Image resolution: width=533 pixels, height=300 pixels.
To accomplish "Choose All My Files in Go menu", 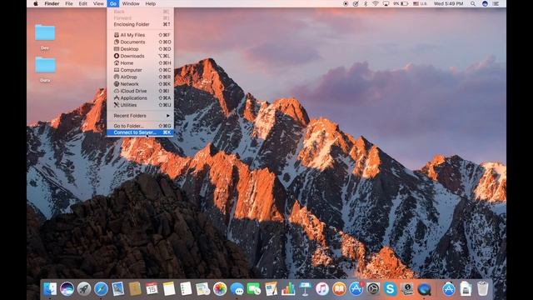I will point(140,35).
